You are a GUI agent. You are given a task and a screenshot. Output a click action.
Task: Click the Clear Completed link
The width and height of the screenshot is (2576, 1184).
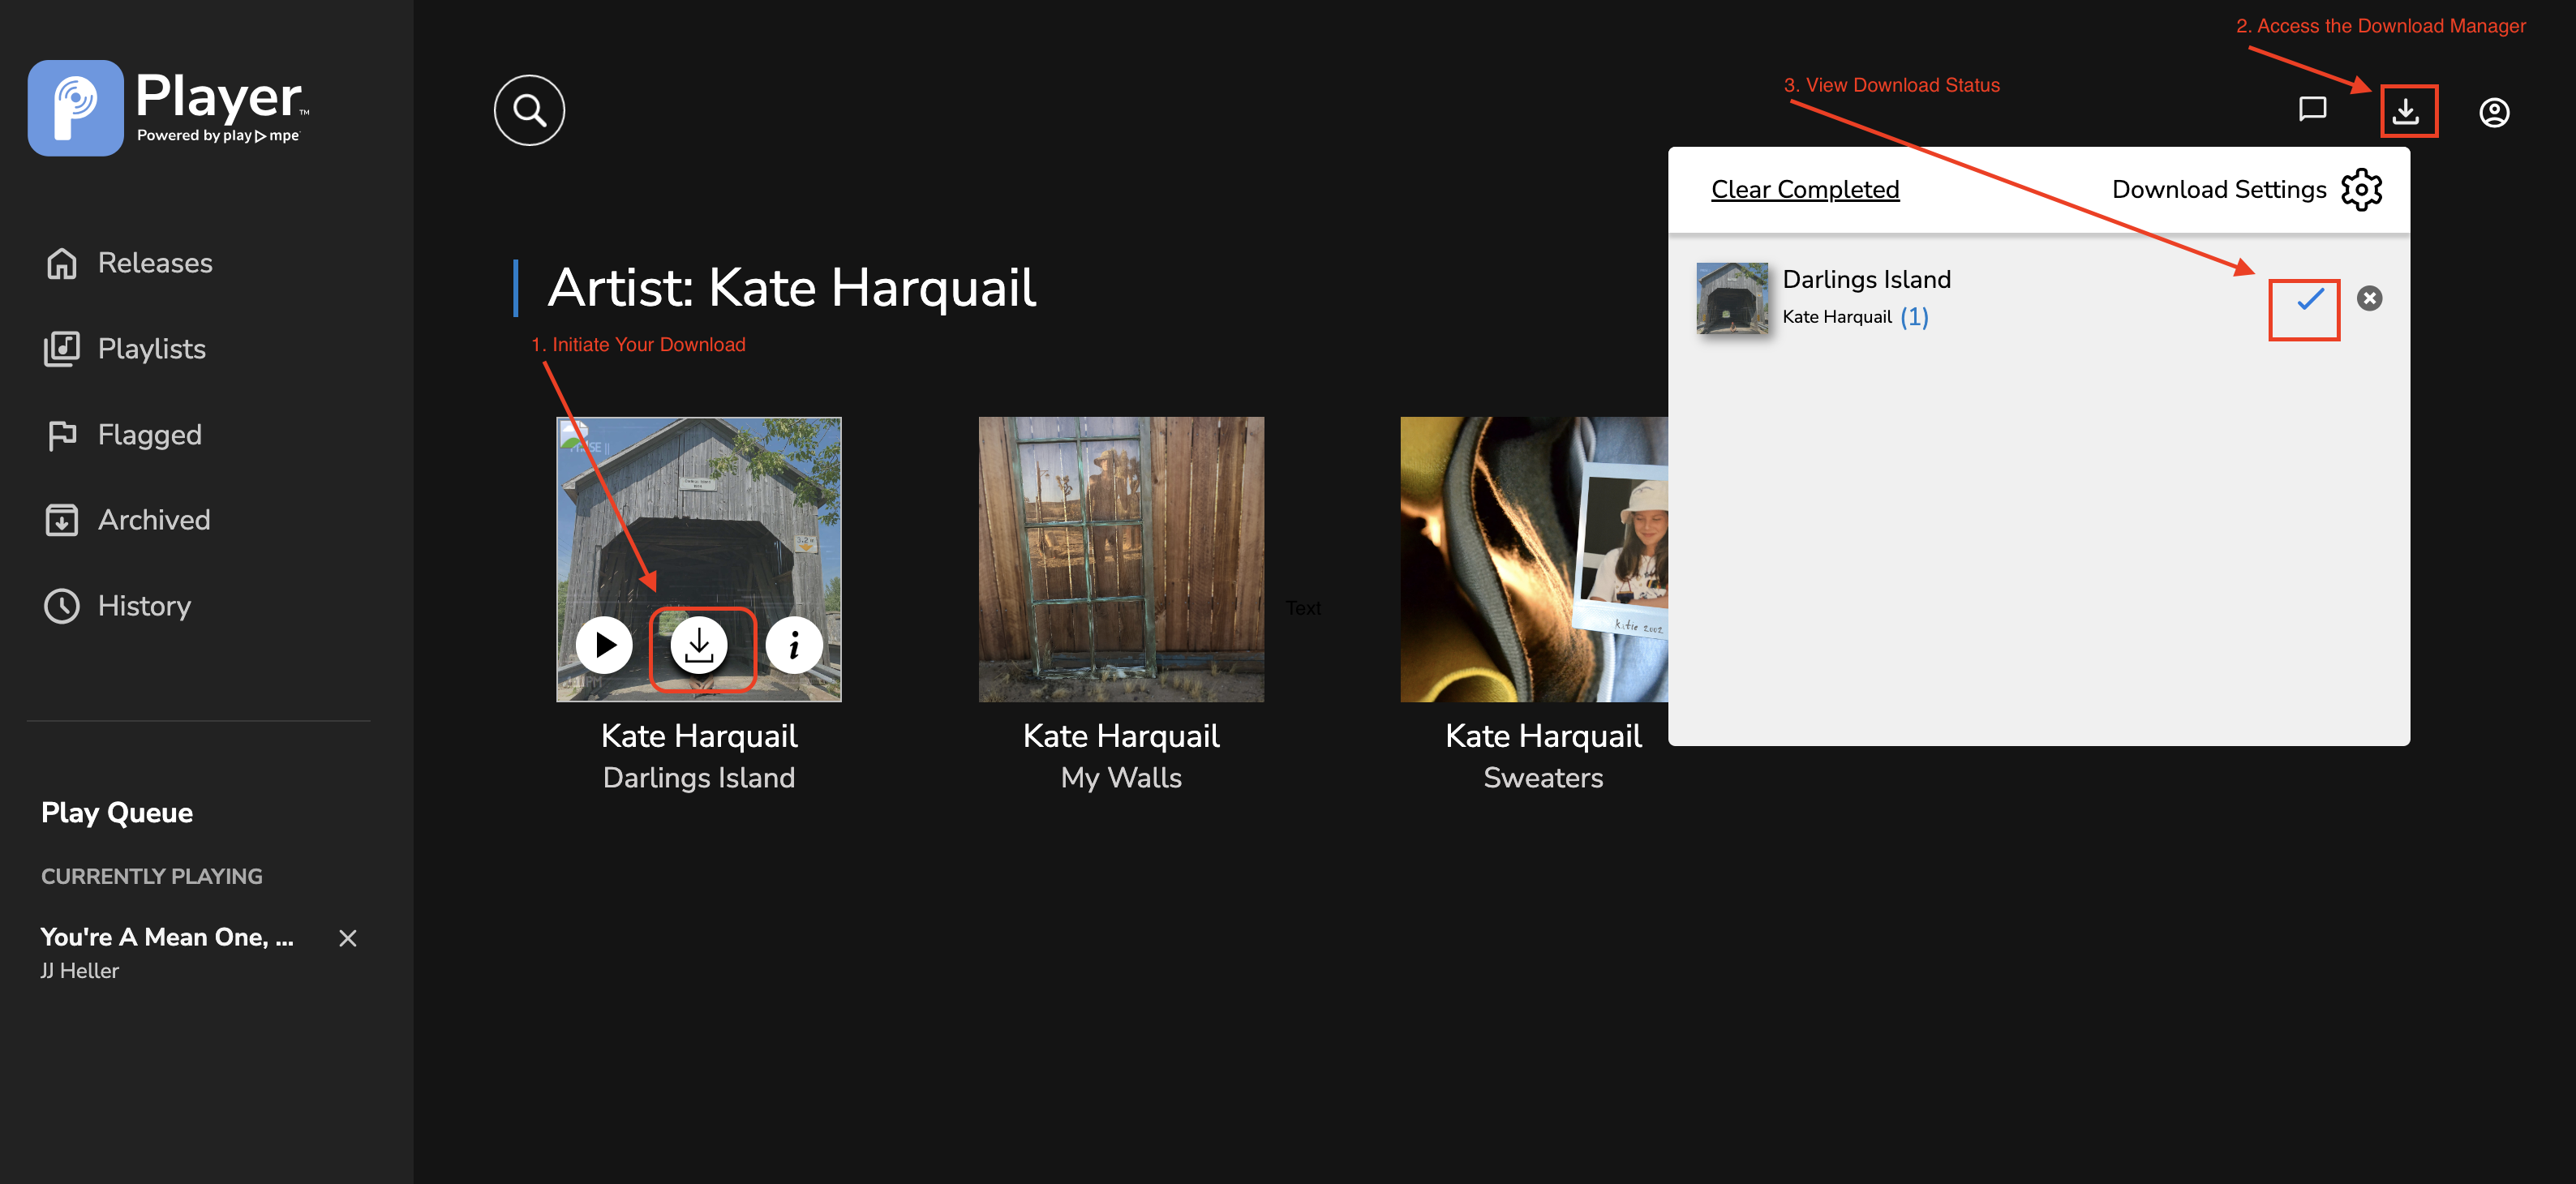click(x=1804, y=189)
